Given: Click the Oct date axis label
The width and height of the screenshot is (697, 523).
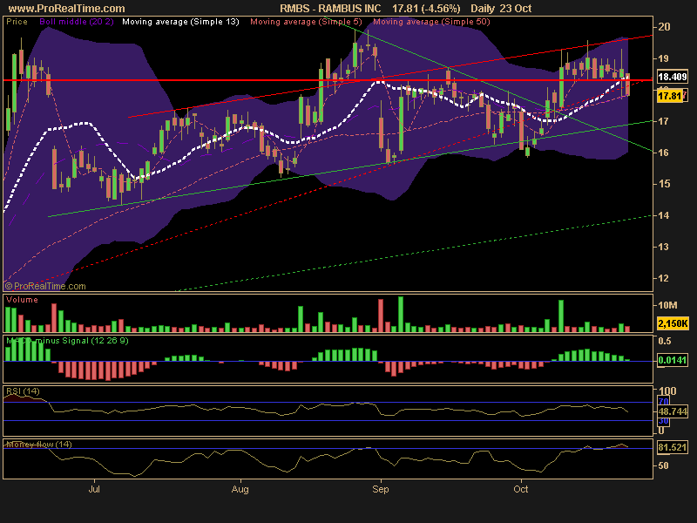Looking at the screenshot, I should pyautogui.click(x=520, y=489).
